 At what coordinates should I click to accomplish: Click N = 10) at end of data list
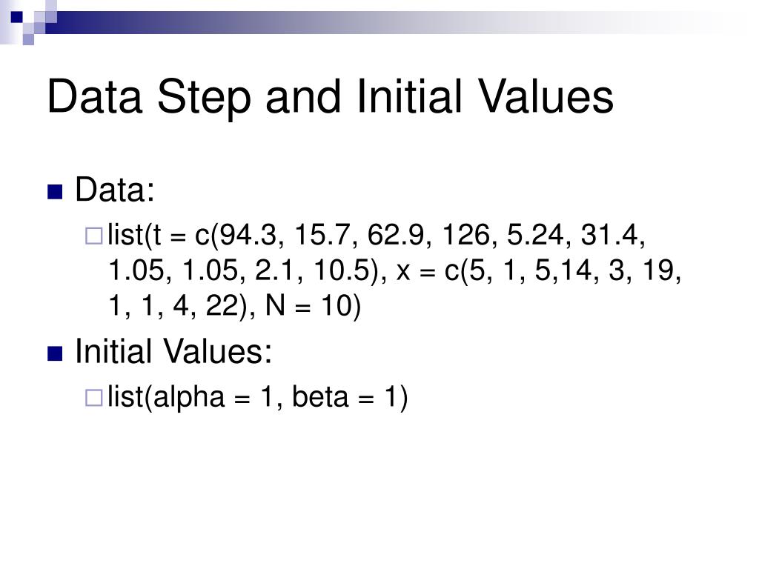click(x=314, y=306)
